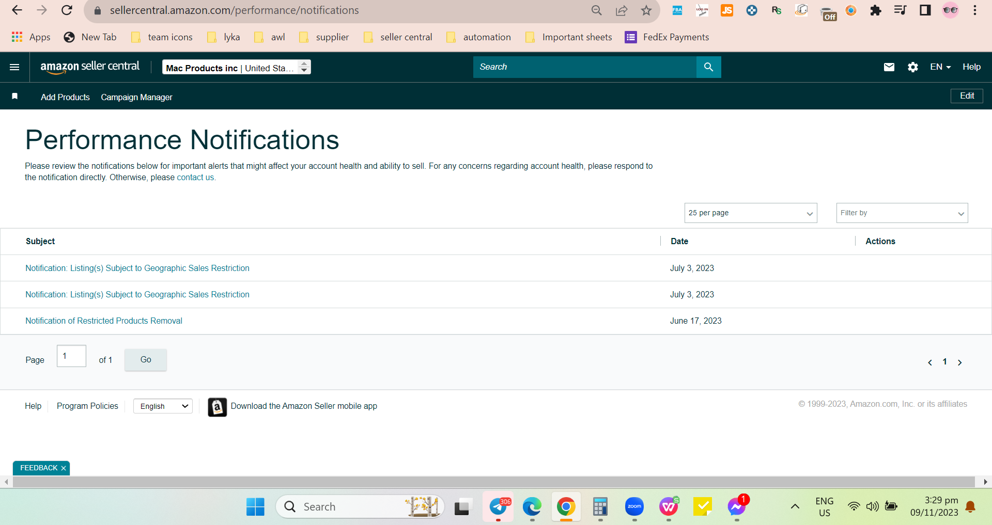Open the 25 per page dropdown

[750, 213]
